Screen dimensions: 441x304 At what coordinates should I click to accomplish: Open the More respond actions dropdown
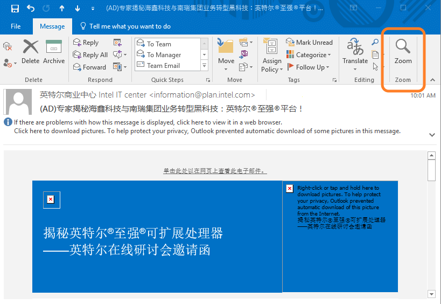(120, 67)
